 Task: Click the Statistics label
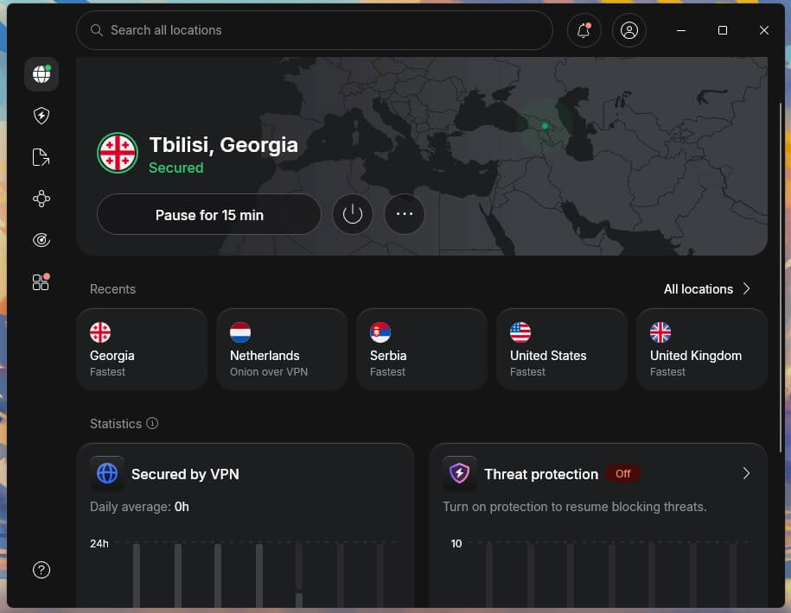(x=116, y=424)
